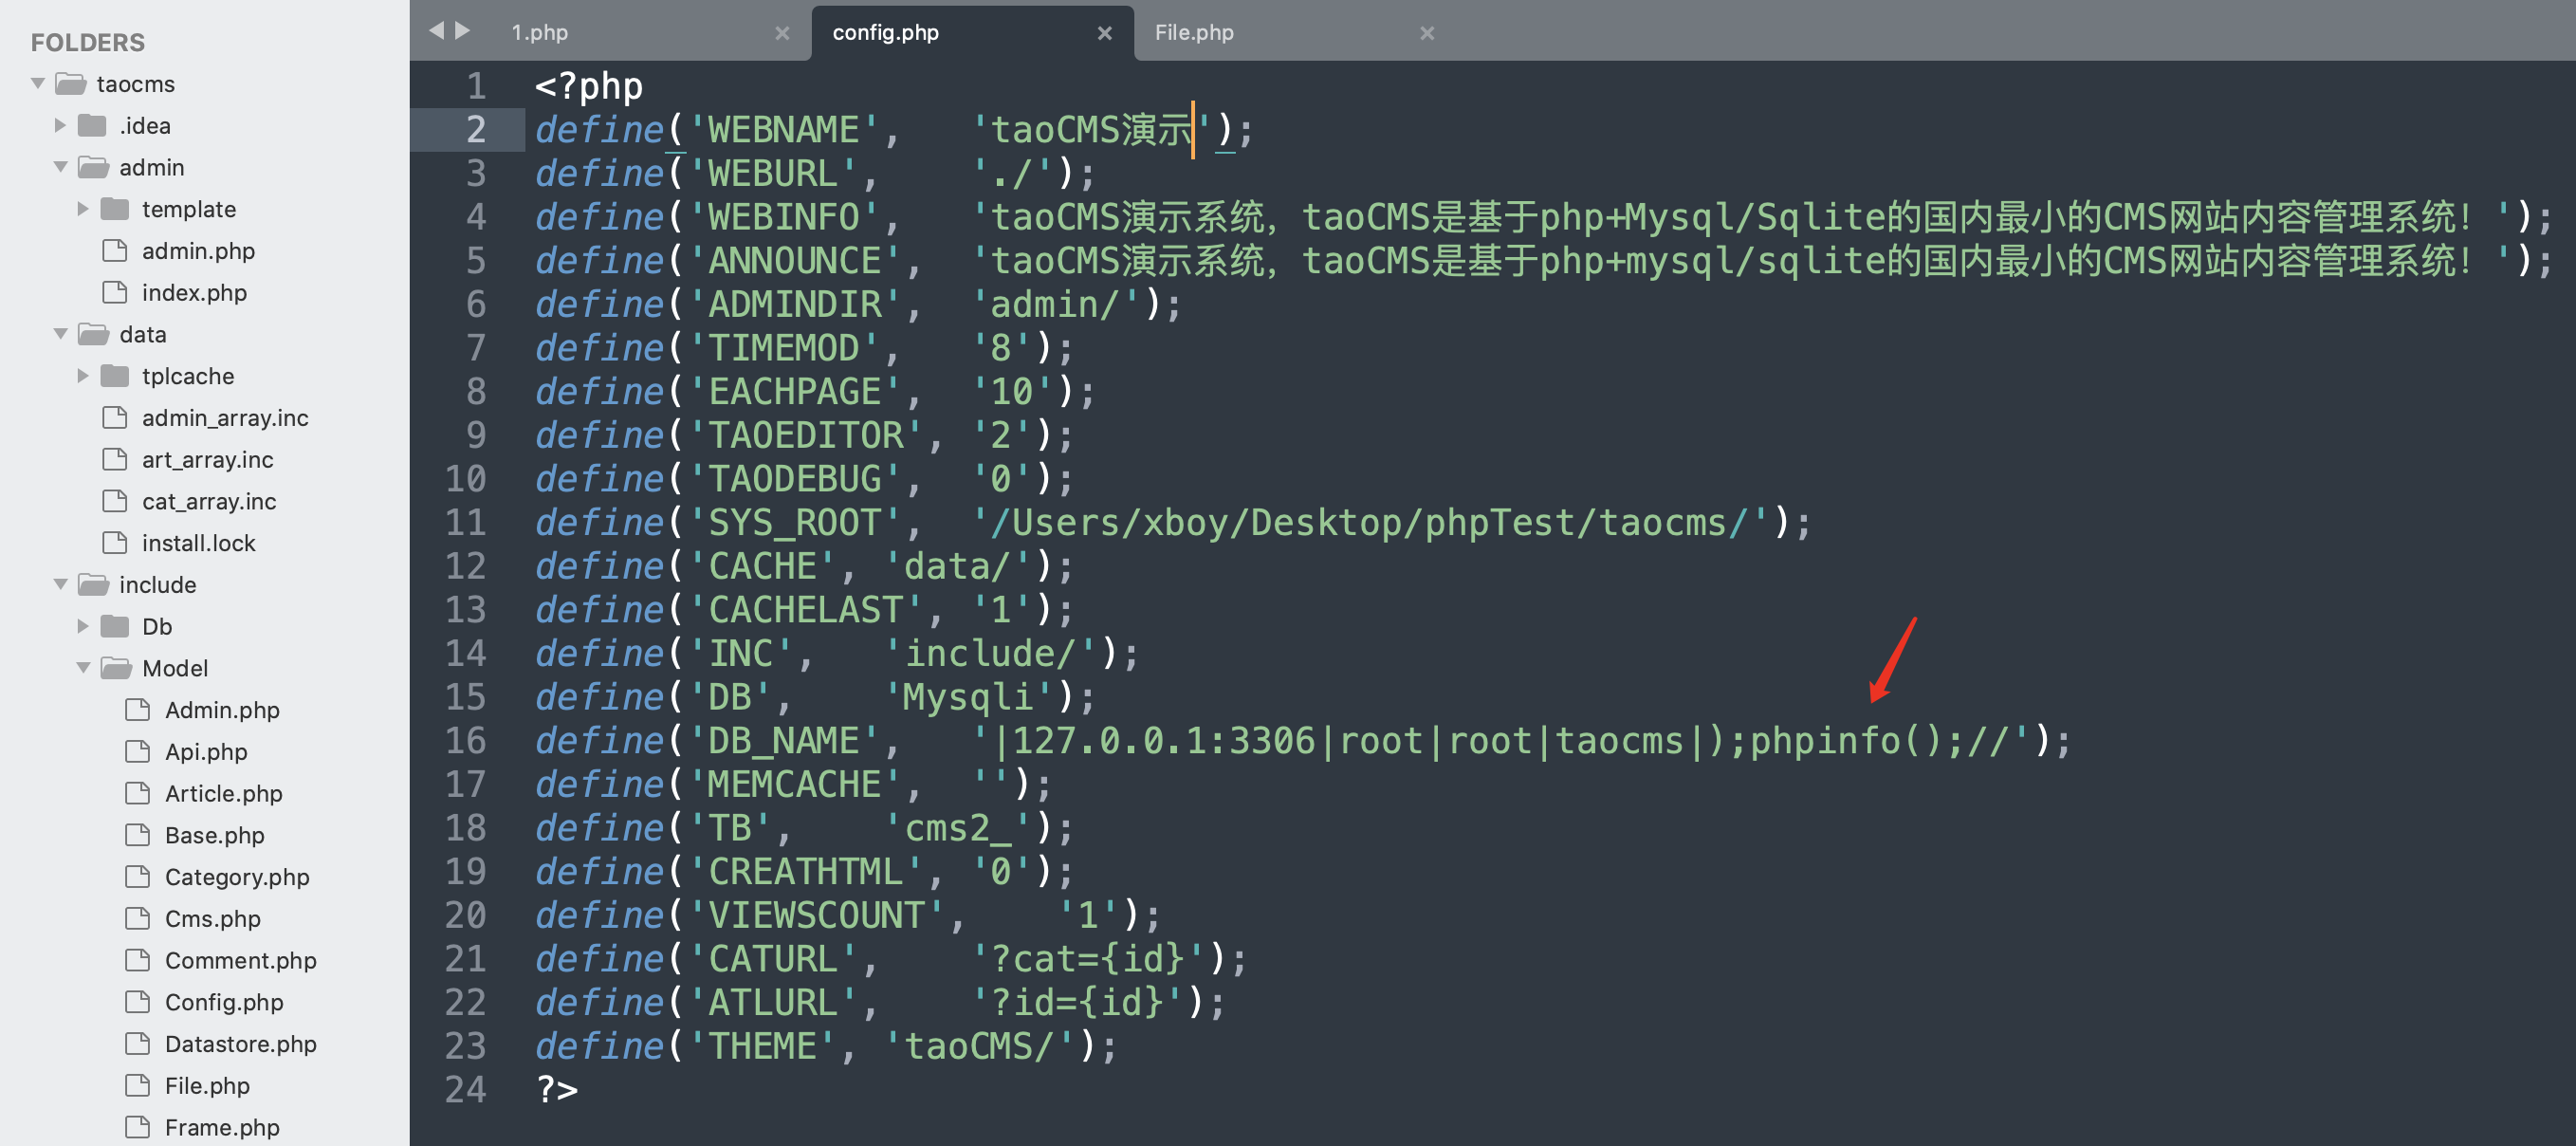The height and width of the screenshot is (1146, 2576).
Task: Close the File.php tab
Action: coord(1427,33)
